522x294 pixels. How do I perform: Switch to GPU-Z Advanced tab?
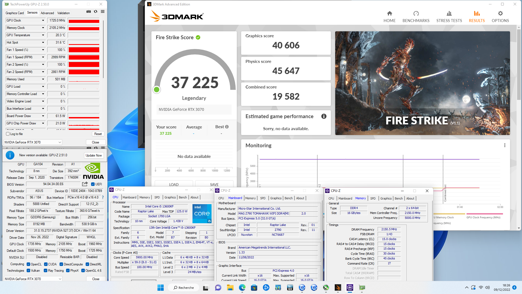click(47, 13)
